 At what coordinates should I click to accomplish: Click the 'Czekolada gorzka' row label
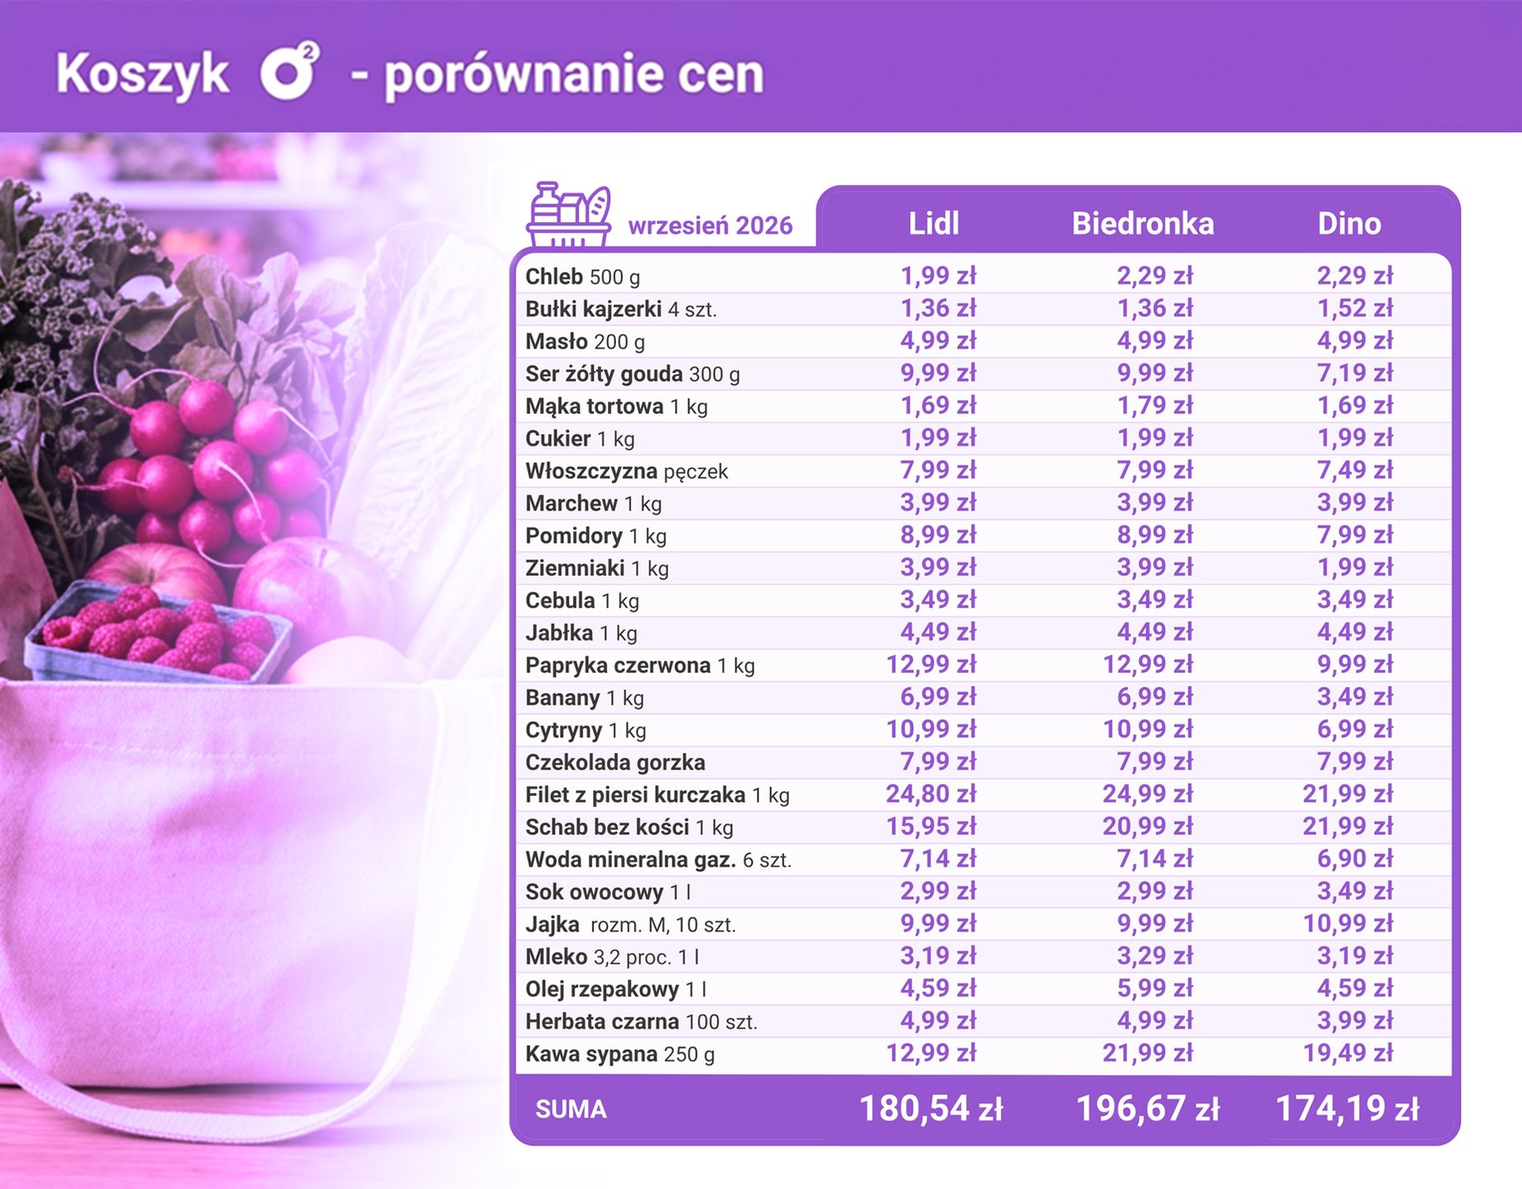point(615,762)
